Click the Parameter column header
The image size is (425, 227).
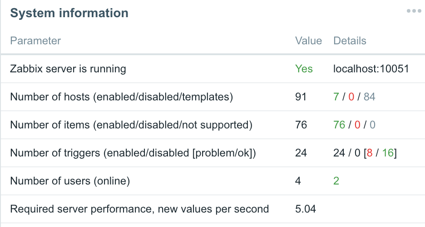[x=35, y=41]
